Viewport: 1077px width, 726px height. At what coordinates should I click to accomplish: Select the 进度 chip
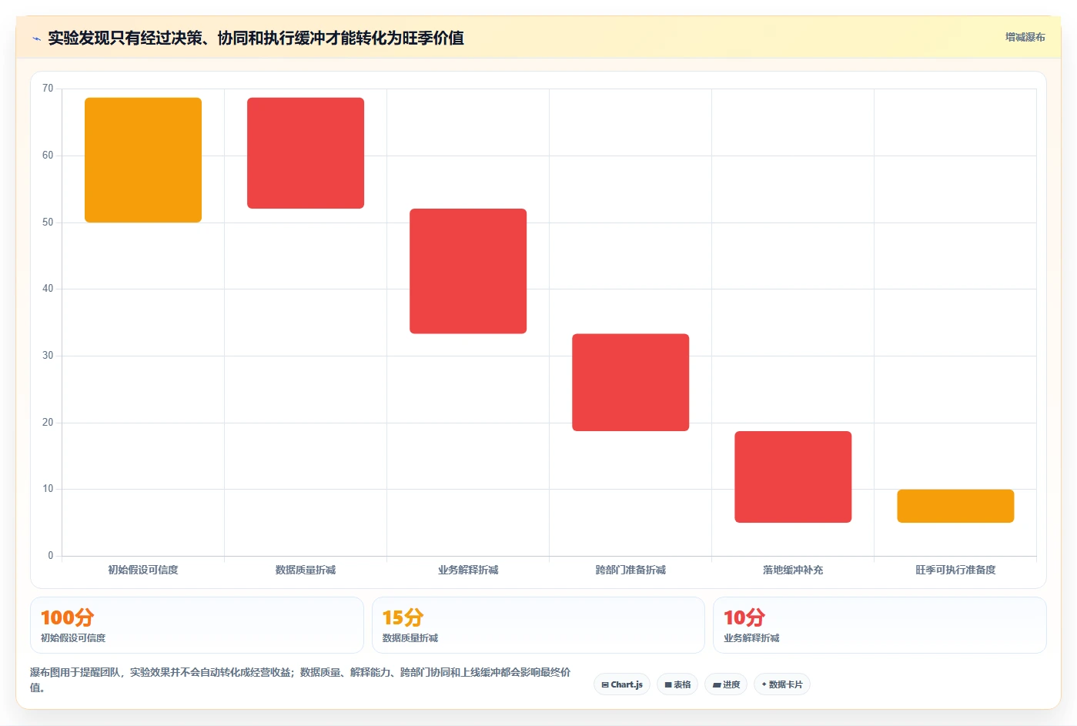tap(726, 684)
